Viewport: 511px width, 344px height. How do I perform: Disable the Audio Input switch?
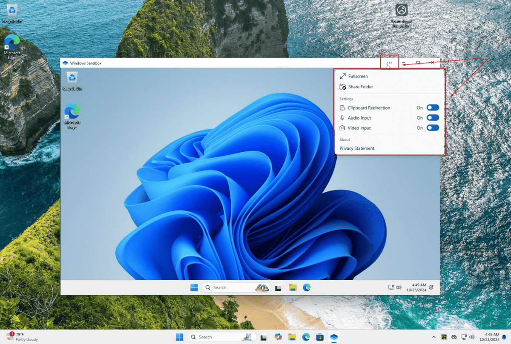click(x=433, y=118)
